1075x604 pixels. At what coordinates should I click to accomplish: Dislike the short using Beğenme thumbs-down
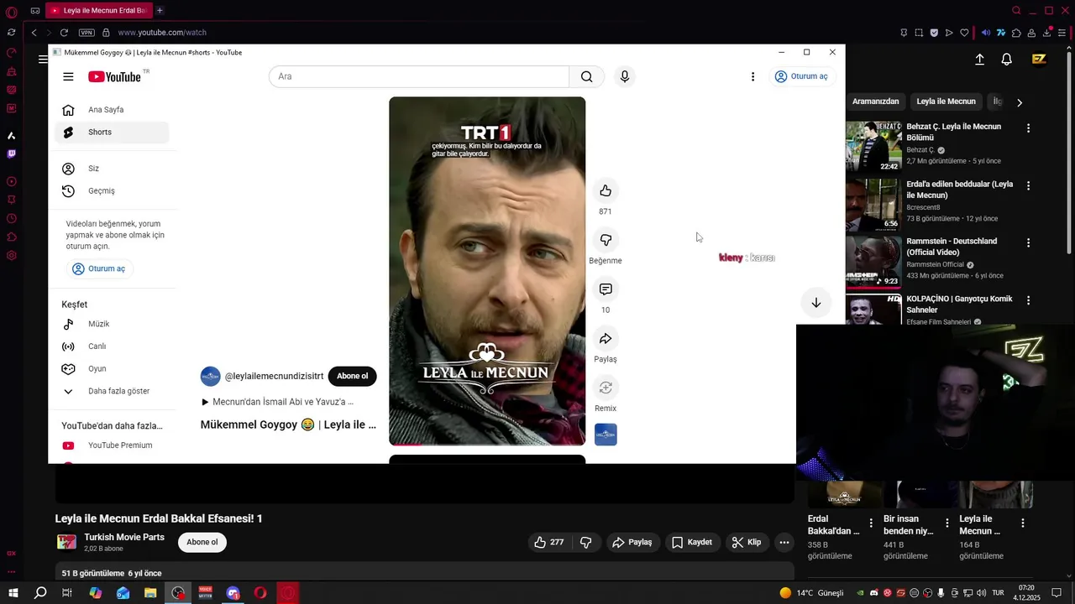tap(606, 240)
